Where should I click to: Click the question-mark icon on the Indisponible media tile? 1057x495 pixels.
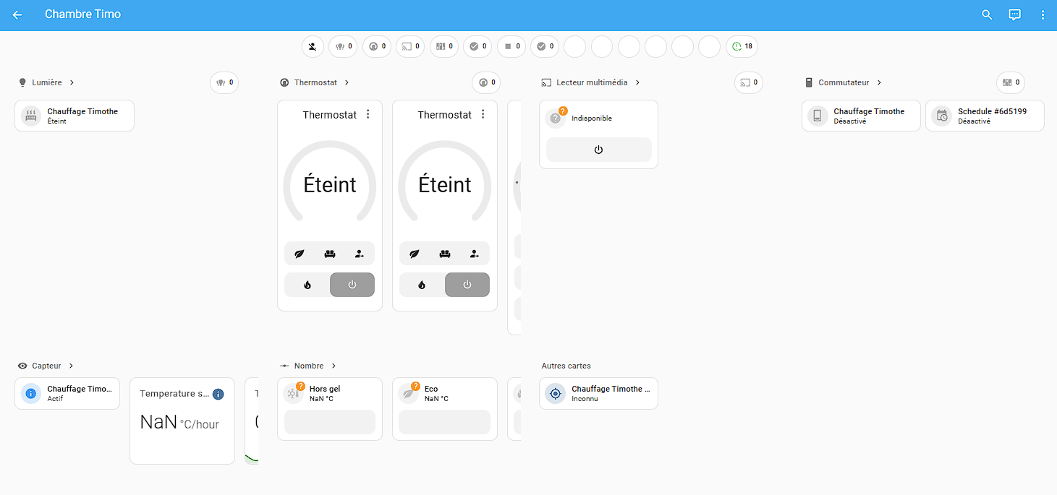(556, 119)
